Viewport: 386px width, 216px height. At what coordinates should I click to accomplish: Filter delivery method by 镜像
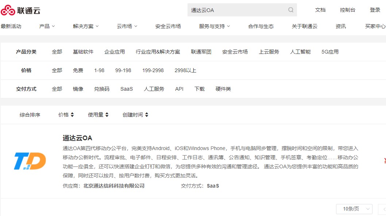(x=78, y=89)
